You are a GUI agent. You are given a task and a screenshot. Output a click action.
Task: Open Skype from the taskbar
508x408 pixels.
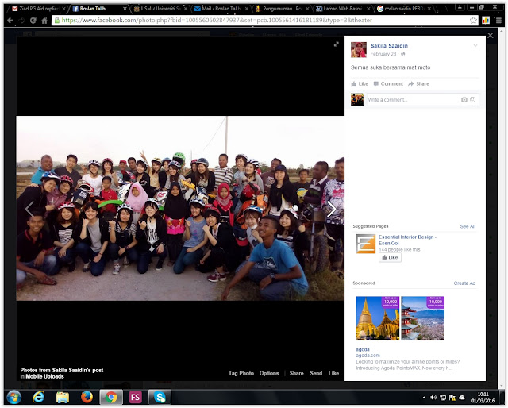pyautogui.click(x=160, y=397)
